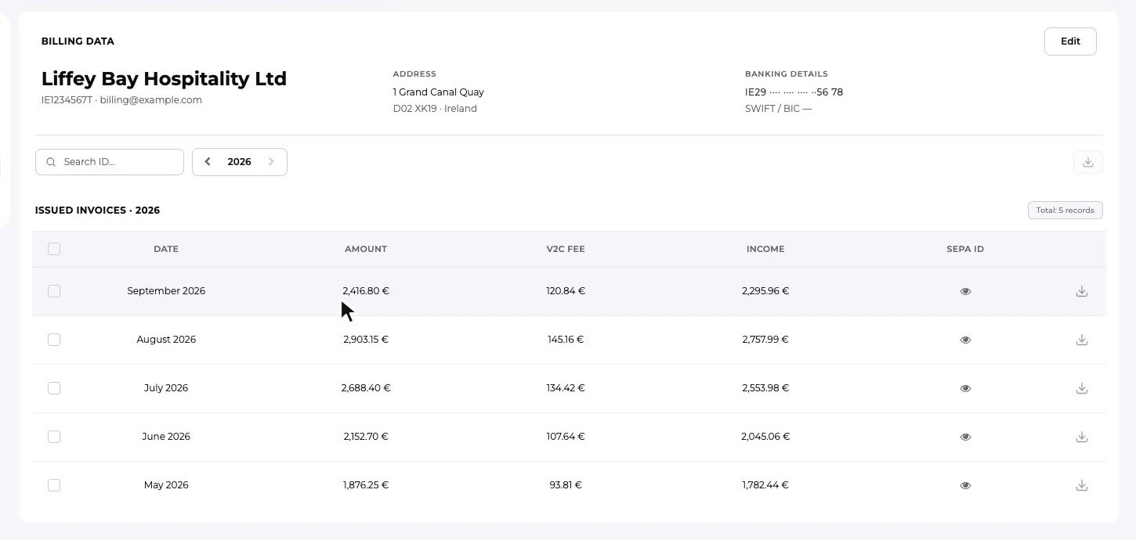The width and height of the screenshot is (1136, 540).
Task: Go to the next year
Action: tap(271, 162)
